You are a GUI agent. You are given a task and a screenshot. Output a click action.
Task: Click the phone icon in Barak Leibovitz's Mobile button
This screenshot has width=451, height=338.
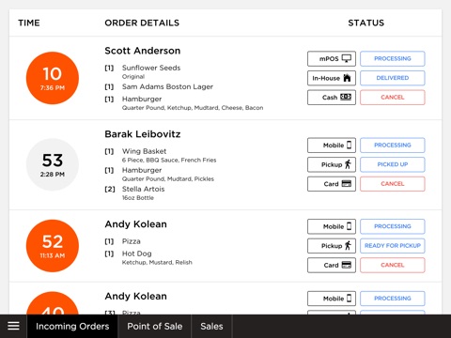coord(349,145)
